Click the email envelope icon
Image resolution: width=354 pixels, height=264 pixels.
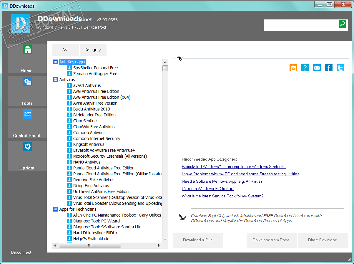click(x=317, y=68)
